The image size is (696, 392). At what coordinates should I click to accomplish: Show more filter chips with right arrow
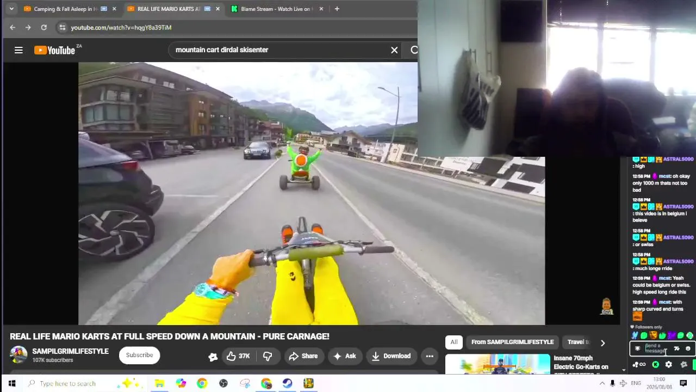602,342
